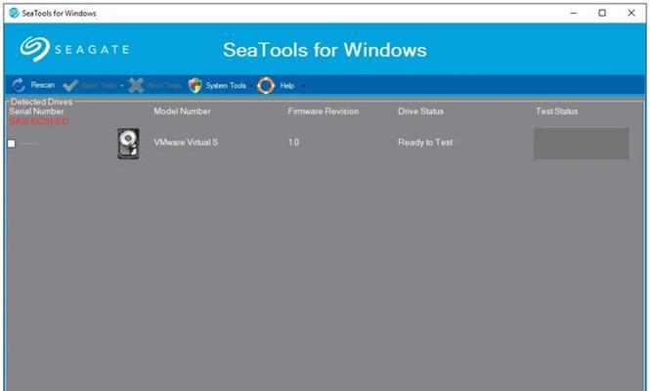Close the SeaTools for Windows window
Viewport: 650px width, 391px height.
tap(631, 13)
